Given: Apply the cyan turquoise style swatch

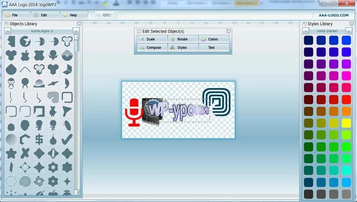Looking at the screenshot, I should (346, 170).
